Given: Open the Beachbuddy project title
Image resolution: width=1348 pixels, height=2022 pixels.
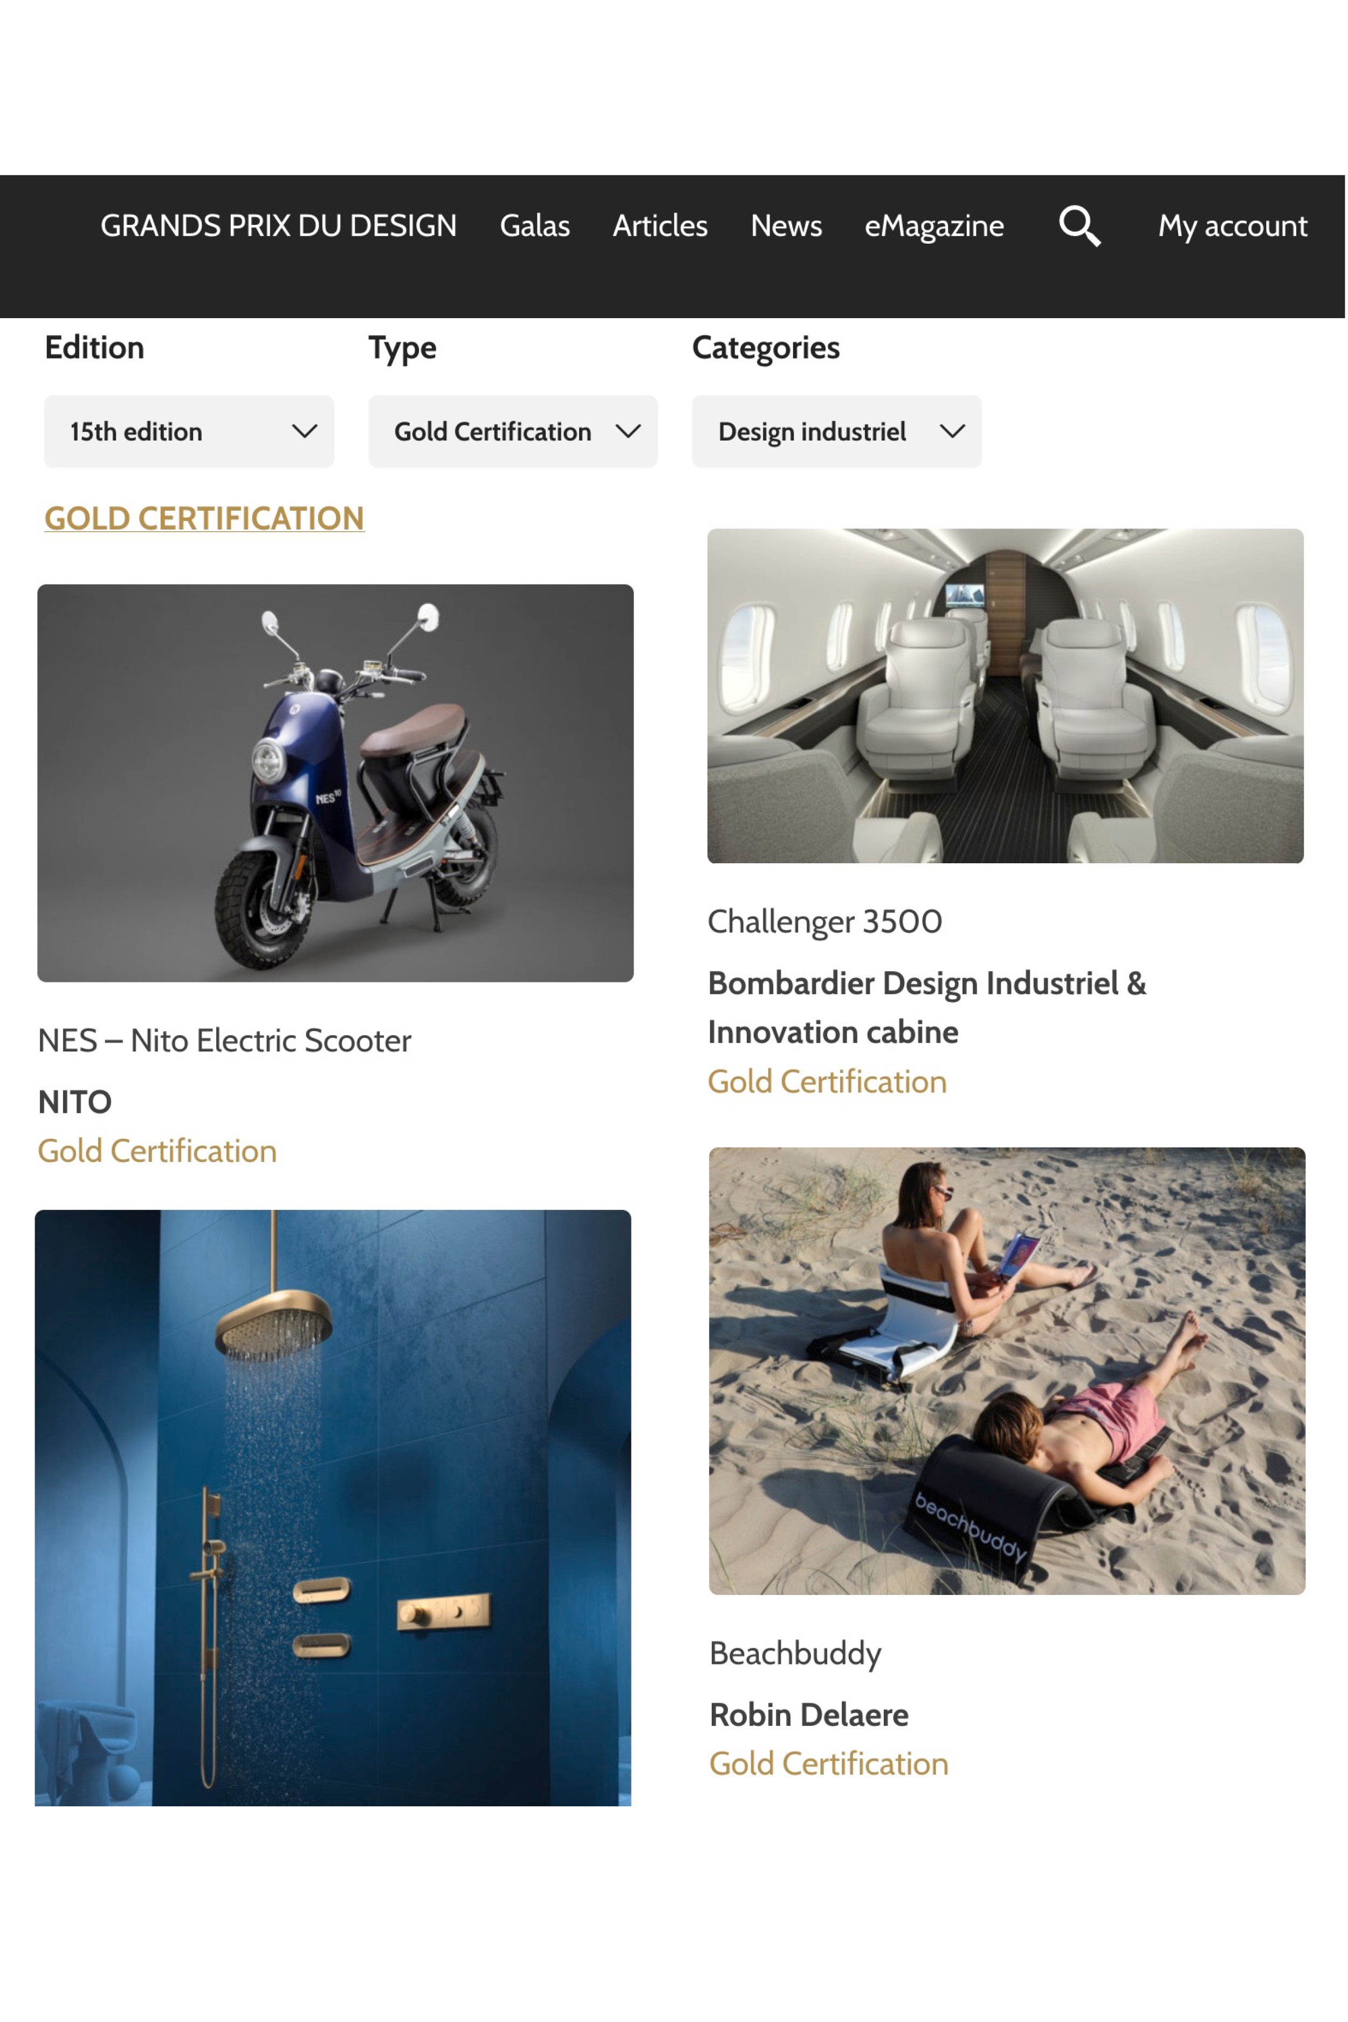Looking at the screenshot, I should (x=795, y=1653).
